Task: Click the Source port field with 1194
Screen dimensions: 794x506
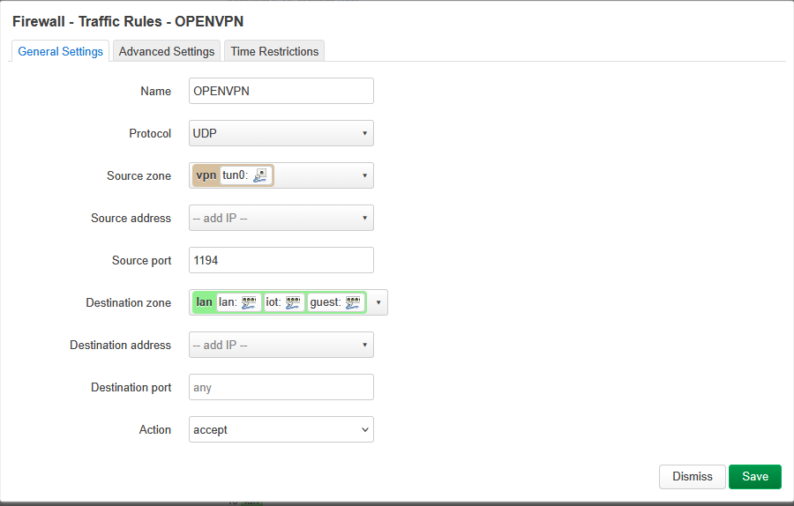Action: click(281, 260)
